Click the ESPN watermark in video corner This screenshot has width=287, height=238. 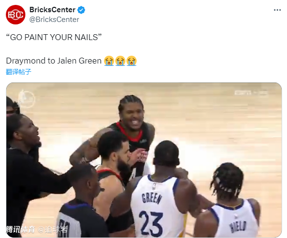[251, 93]
